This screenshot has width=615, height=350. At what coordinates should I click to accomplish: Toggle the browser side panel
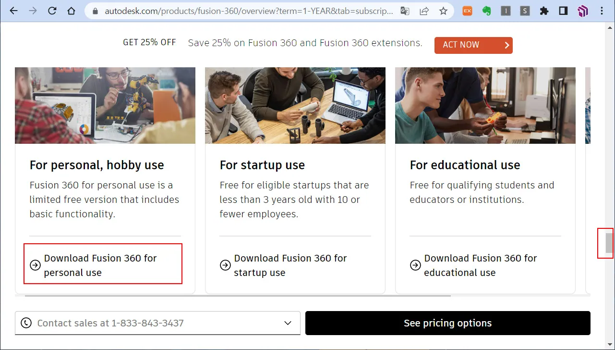click(x=563, y=11)
